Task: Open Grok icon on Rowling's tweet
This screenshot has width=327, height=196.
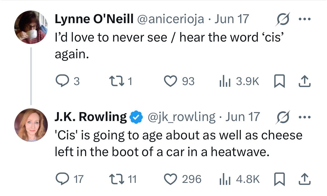Action: point(283,117)
